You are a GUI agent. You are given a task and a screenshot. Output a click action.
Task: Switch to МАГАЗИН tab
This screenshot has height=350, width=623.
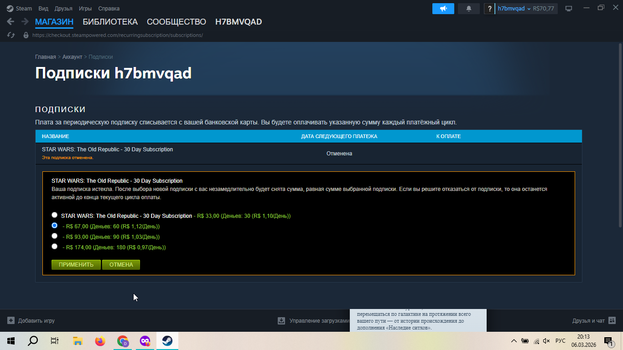point(54,22)
